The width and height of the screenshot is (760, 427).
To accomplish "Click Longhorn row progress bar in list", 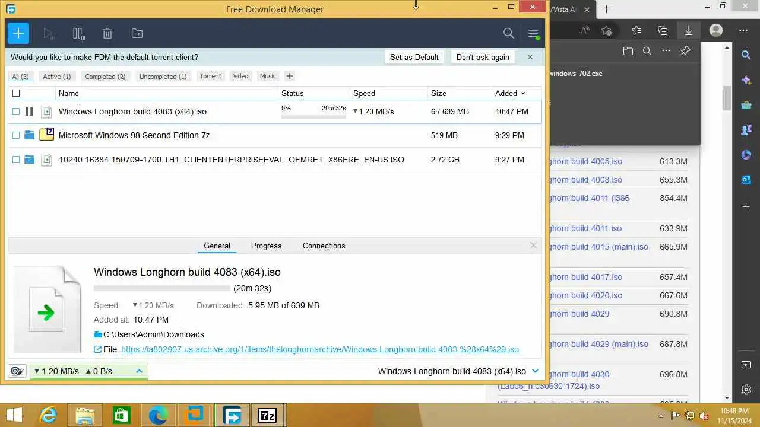I will pyautogui.click(x=313, y=117).
